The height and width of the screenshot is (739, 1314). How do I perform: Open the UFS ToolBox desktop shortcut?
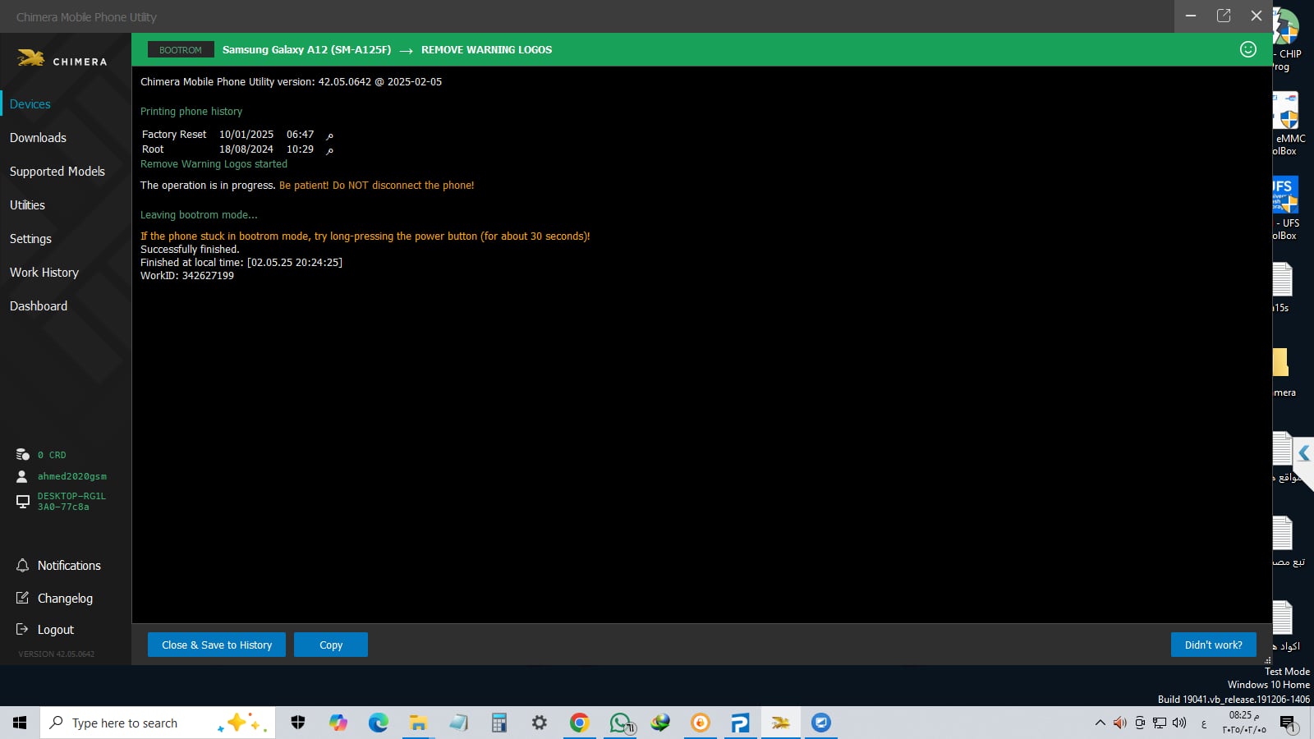tap(1287, 208)
